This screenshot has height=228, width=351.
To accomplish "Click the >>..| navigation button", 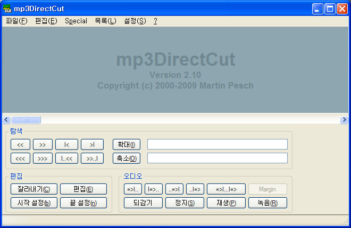I will click(92, 159).
